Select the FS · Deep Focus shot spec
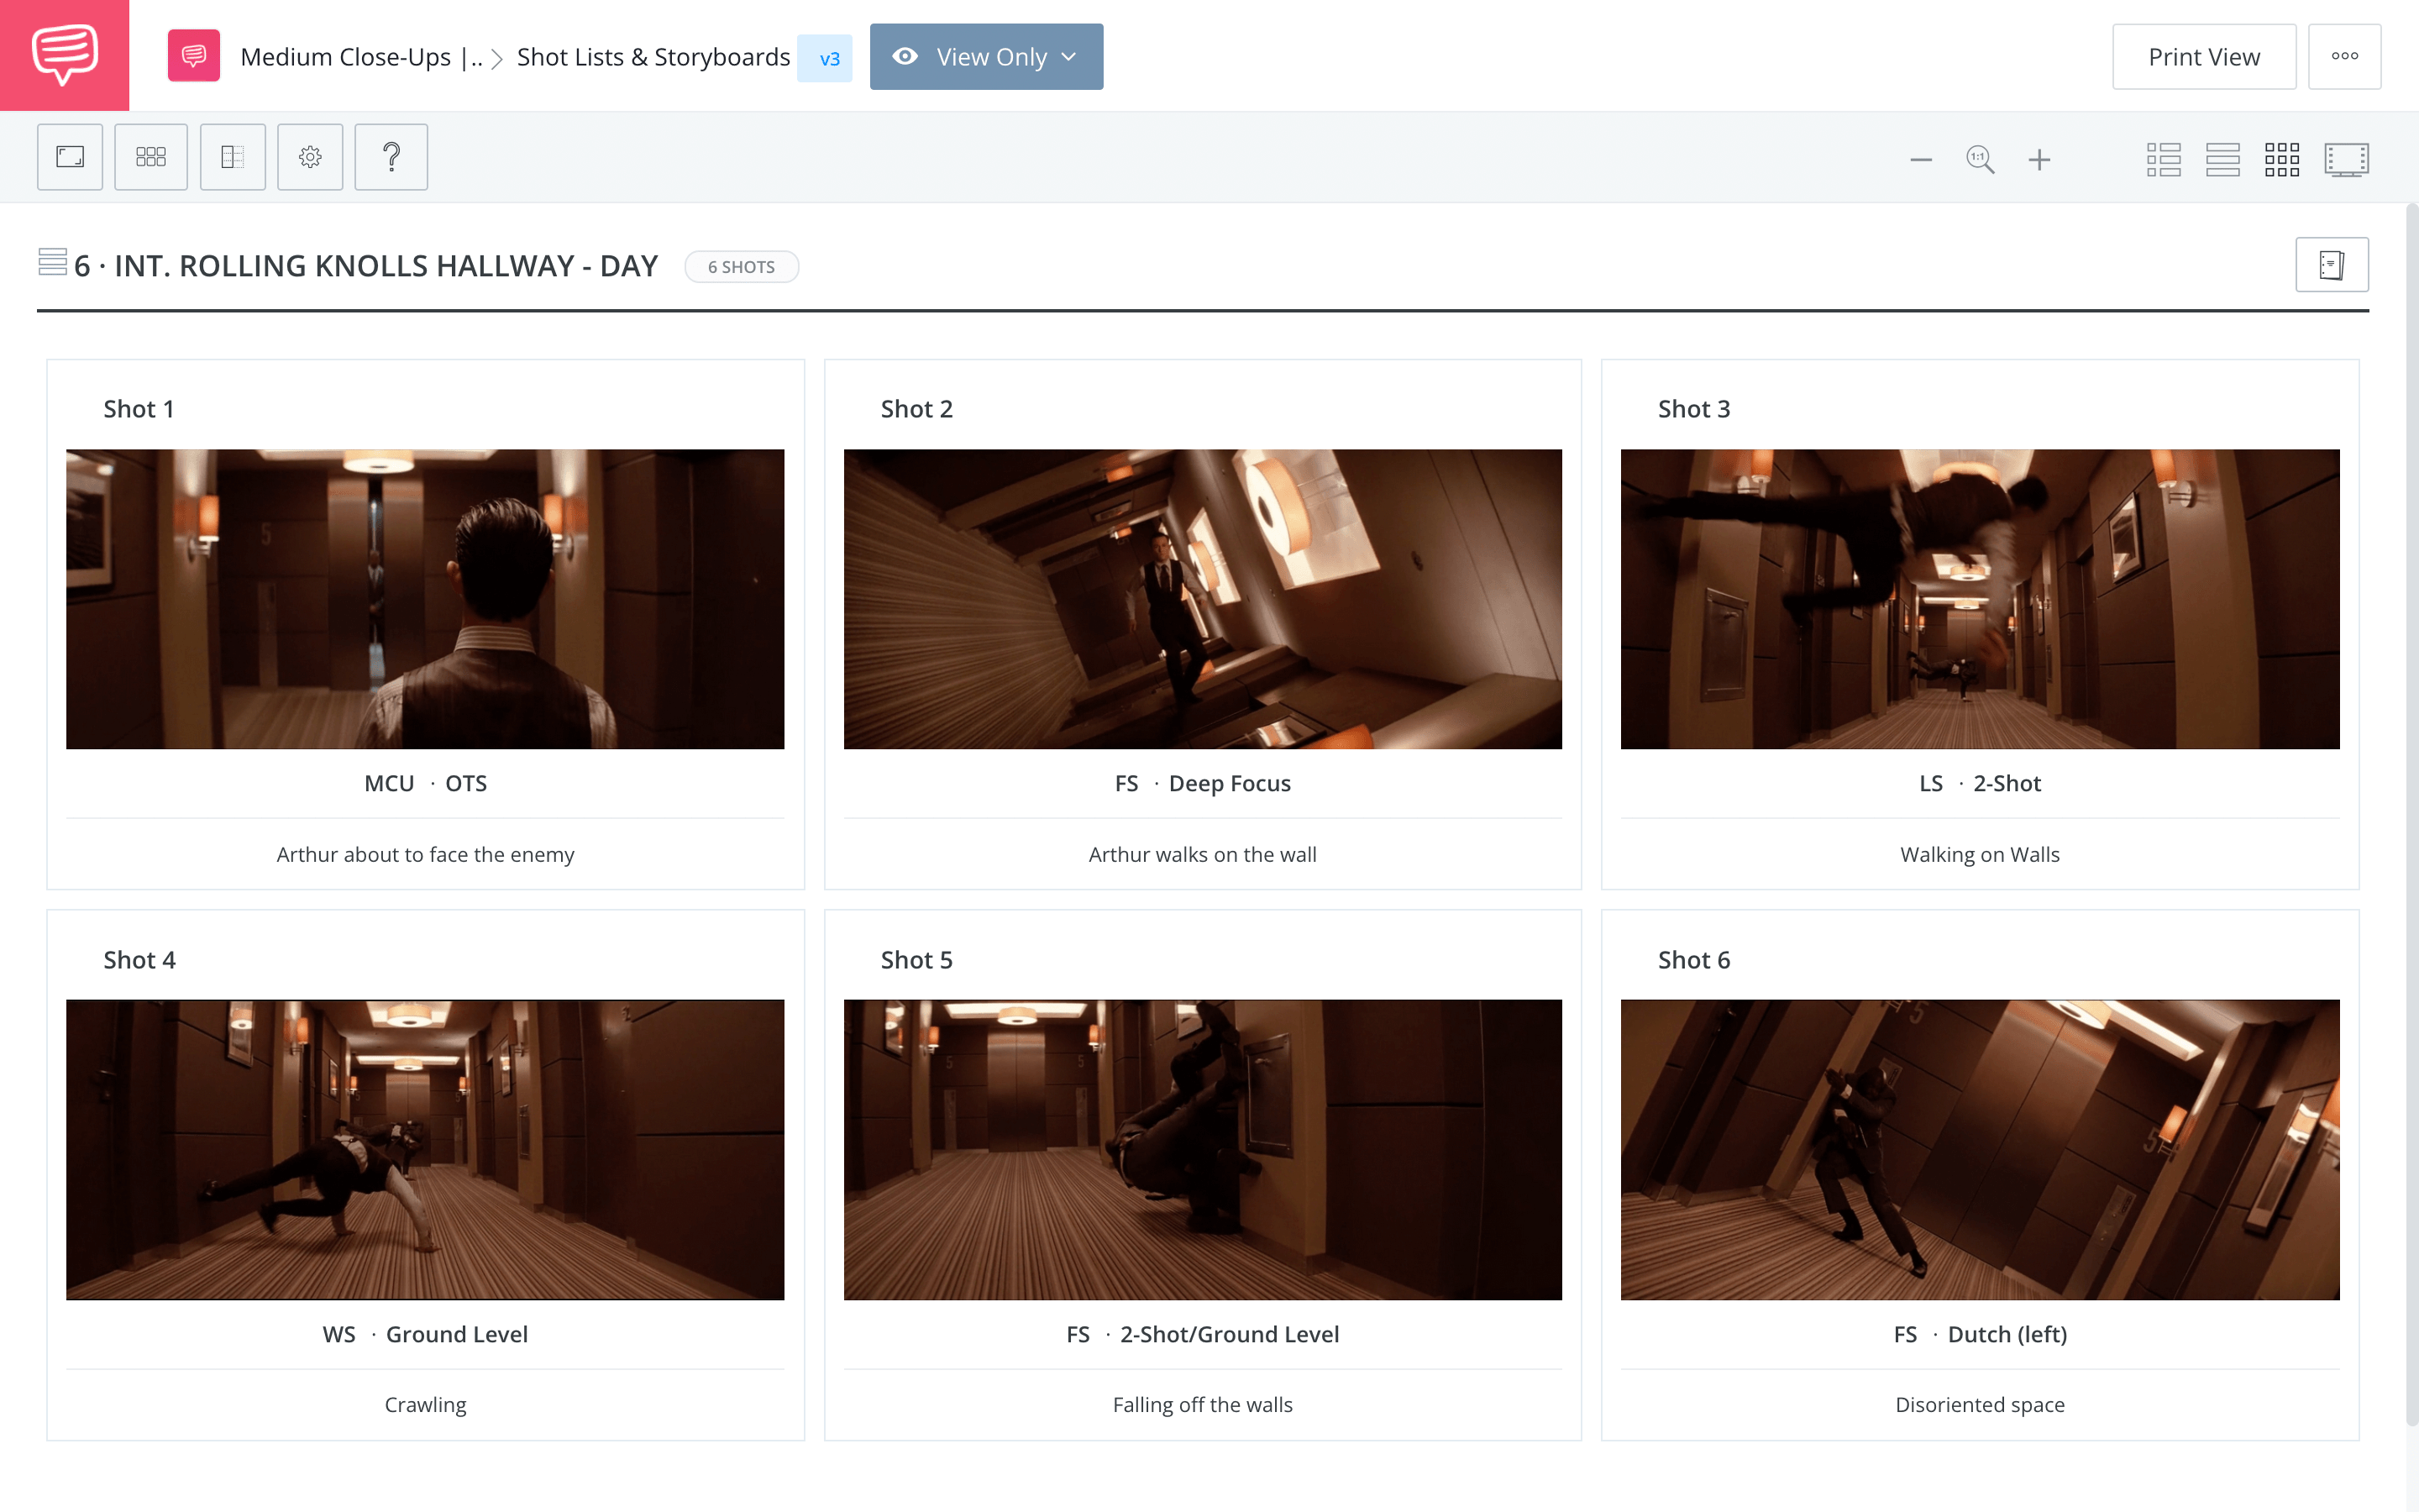Image resolution: width=2419 pixels, height=1512 pixels. tap(1203, 784)
